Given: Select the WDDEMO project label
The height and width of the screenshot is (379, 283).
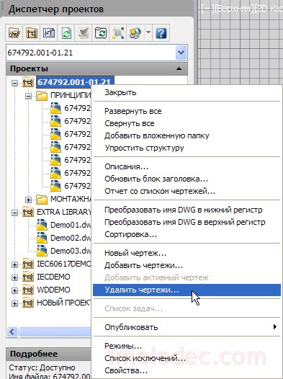Looking at the screenshot, I should tap(53, 290).
